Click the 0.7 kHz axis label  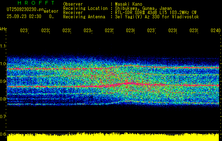[x=3, y=116]
